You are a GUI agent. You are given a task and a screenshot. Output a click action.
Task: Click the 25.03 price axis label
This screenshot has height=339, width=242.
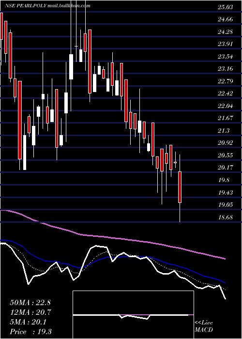225,7
